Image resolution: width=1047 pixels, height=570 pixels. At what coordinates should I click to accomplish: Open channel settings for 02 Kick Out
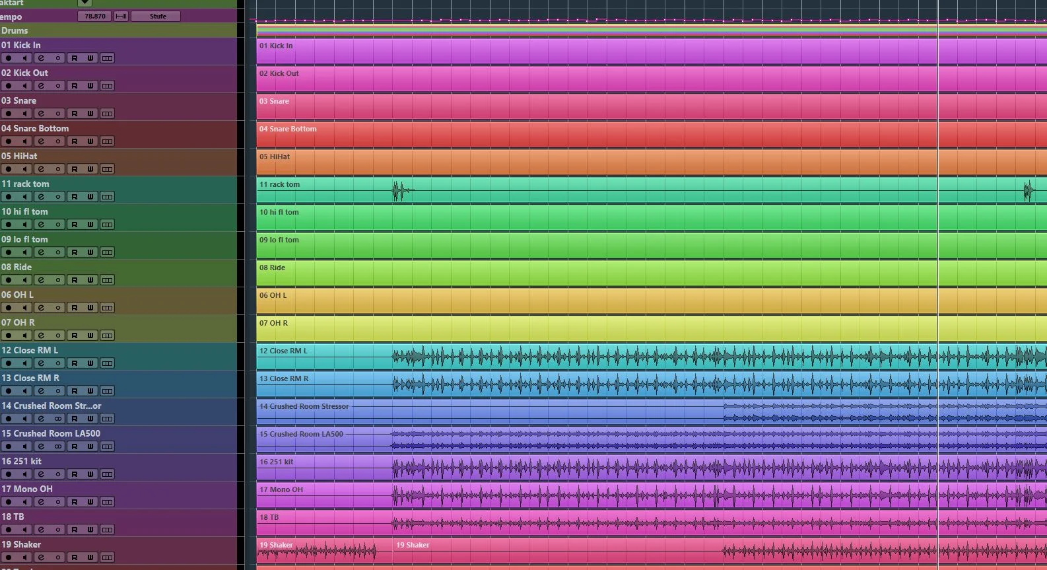point(42,86)
